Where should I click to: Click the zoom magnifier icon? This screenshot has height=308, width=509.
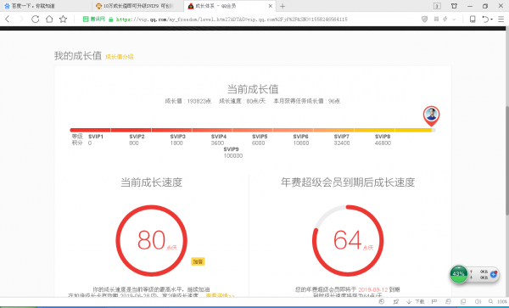[x=491, y=302]
